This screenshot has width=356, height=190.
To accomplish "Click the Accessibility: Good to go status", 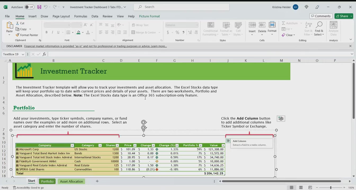I will point(28,188).
